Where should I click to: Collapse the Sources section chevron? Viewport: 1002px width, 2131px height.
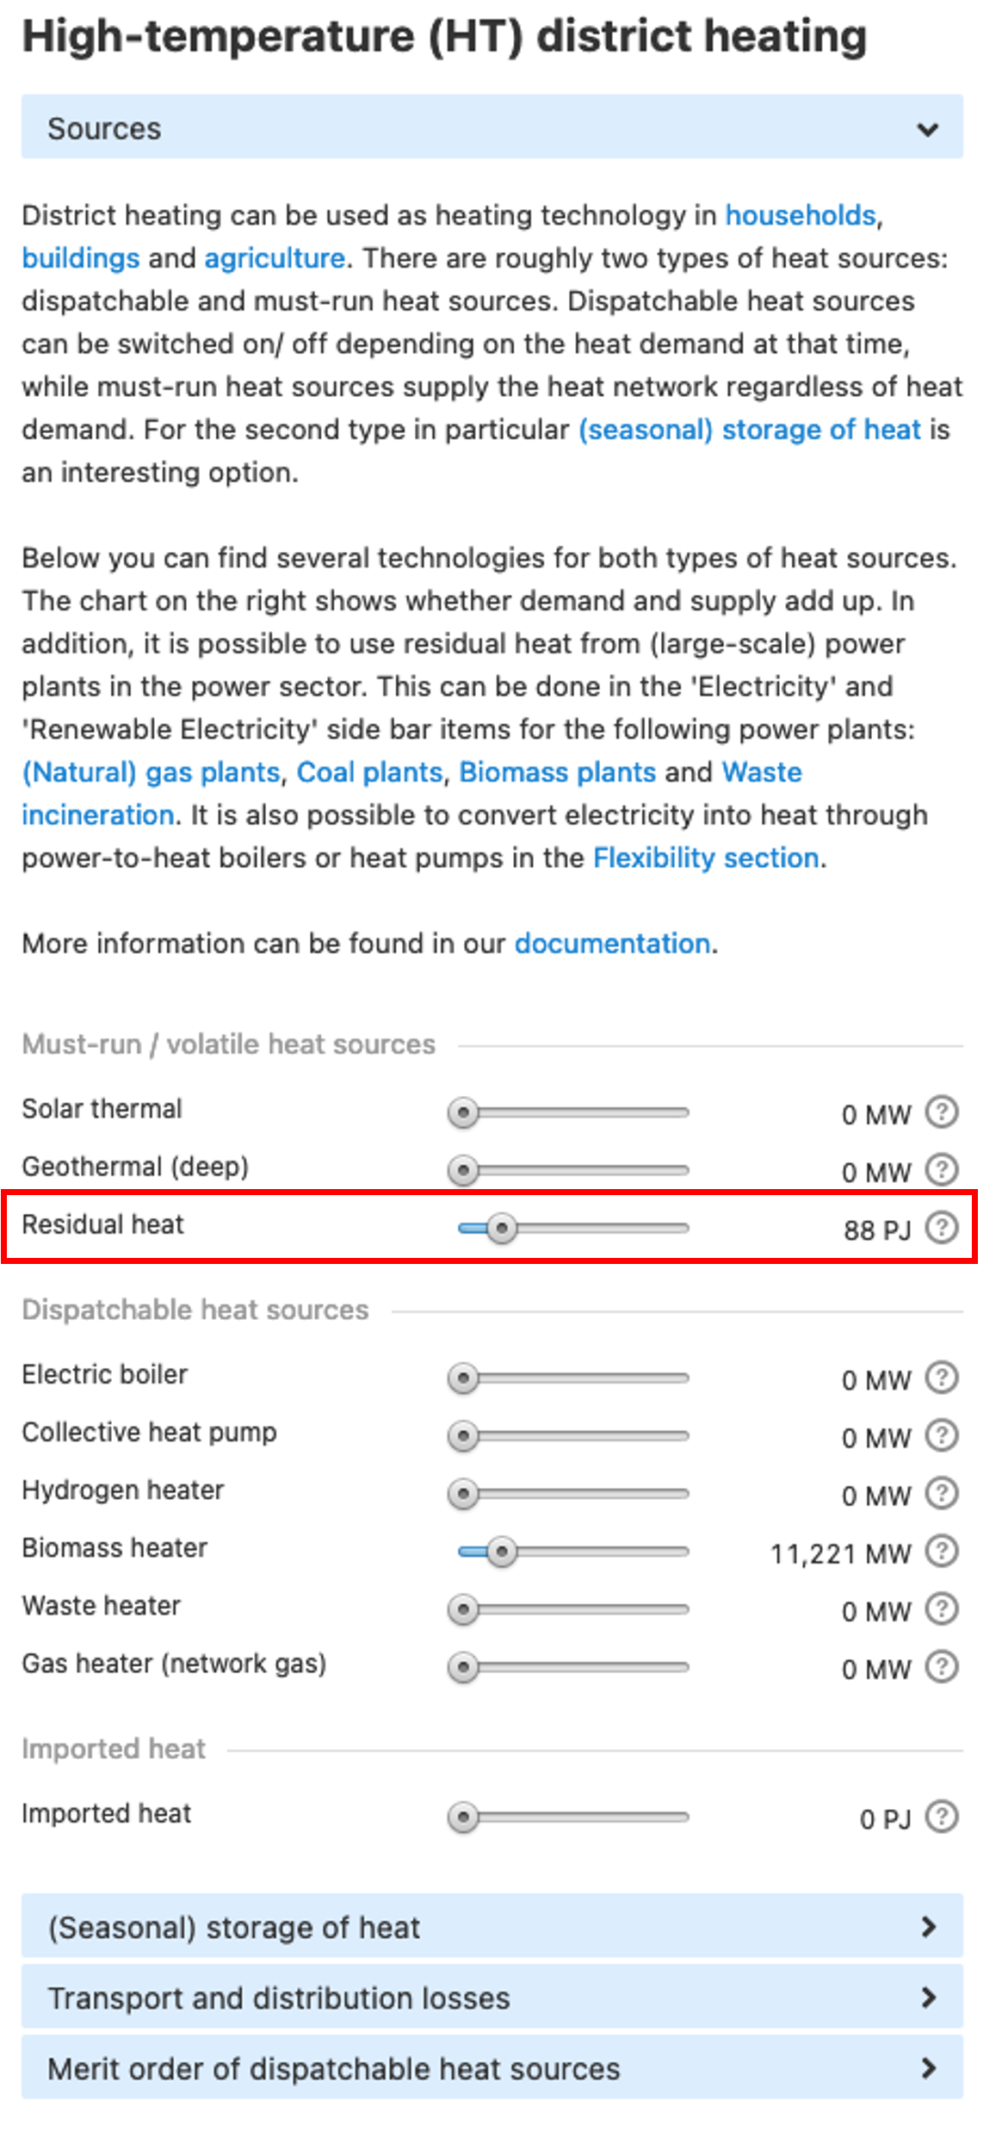click(927, 129)
